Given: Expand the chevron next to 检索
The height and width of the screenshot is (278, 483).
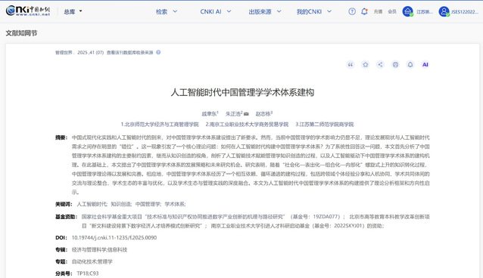Looking at the screenshot, I should coord(175,11).
